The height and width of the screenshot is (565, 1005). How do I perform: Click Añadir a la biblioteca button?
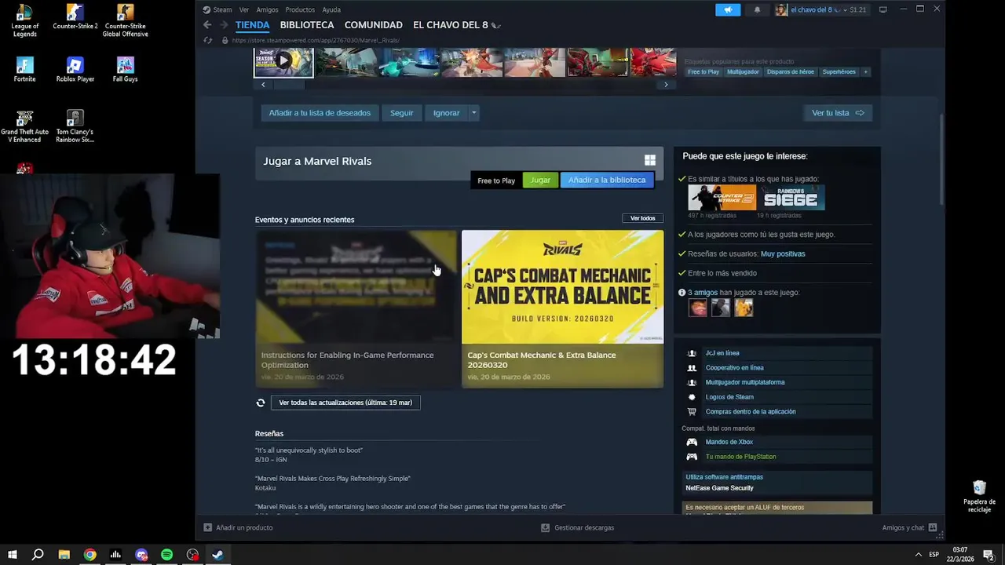(607, 180)
